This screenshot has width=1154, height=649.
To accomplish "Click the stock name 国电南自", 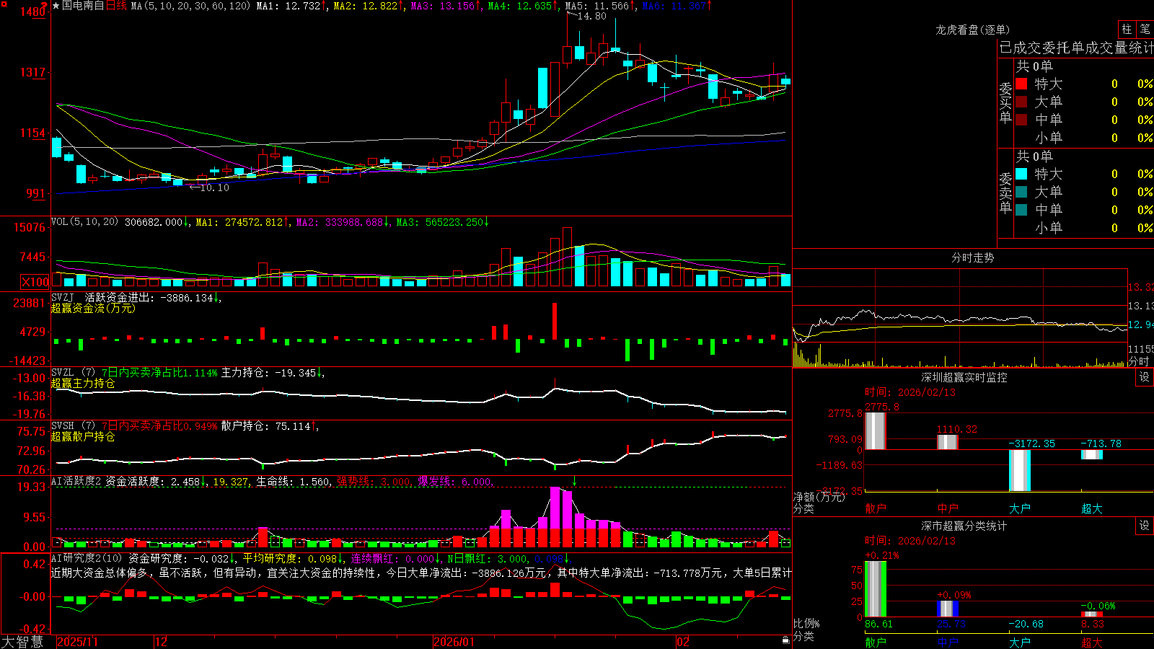I will [x=83, y=6].
